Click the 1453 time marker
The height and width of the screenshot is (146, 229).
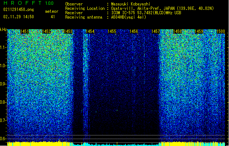[x=68, y=31]
